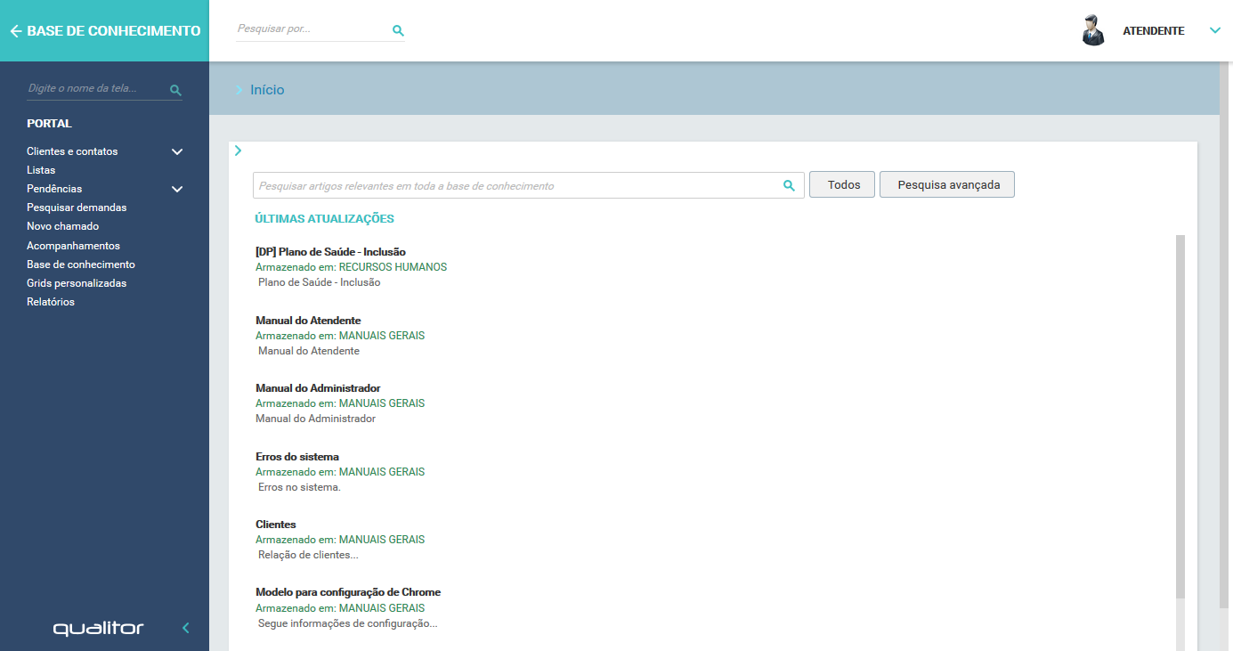1233x651 pixels.
Task: Click the sidebar screen-name search icon
Action: (175, 90)
